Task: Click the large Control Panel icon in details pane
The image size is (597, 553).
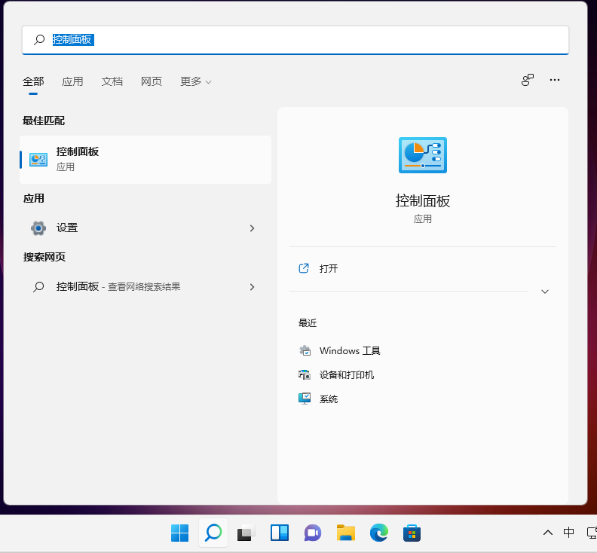Action: click(422, 155)
